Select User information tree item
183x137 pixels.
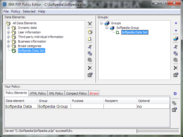29,32
